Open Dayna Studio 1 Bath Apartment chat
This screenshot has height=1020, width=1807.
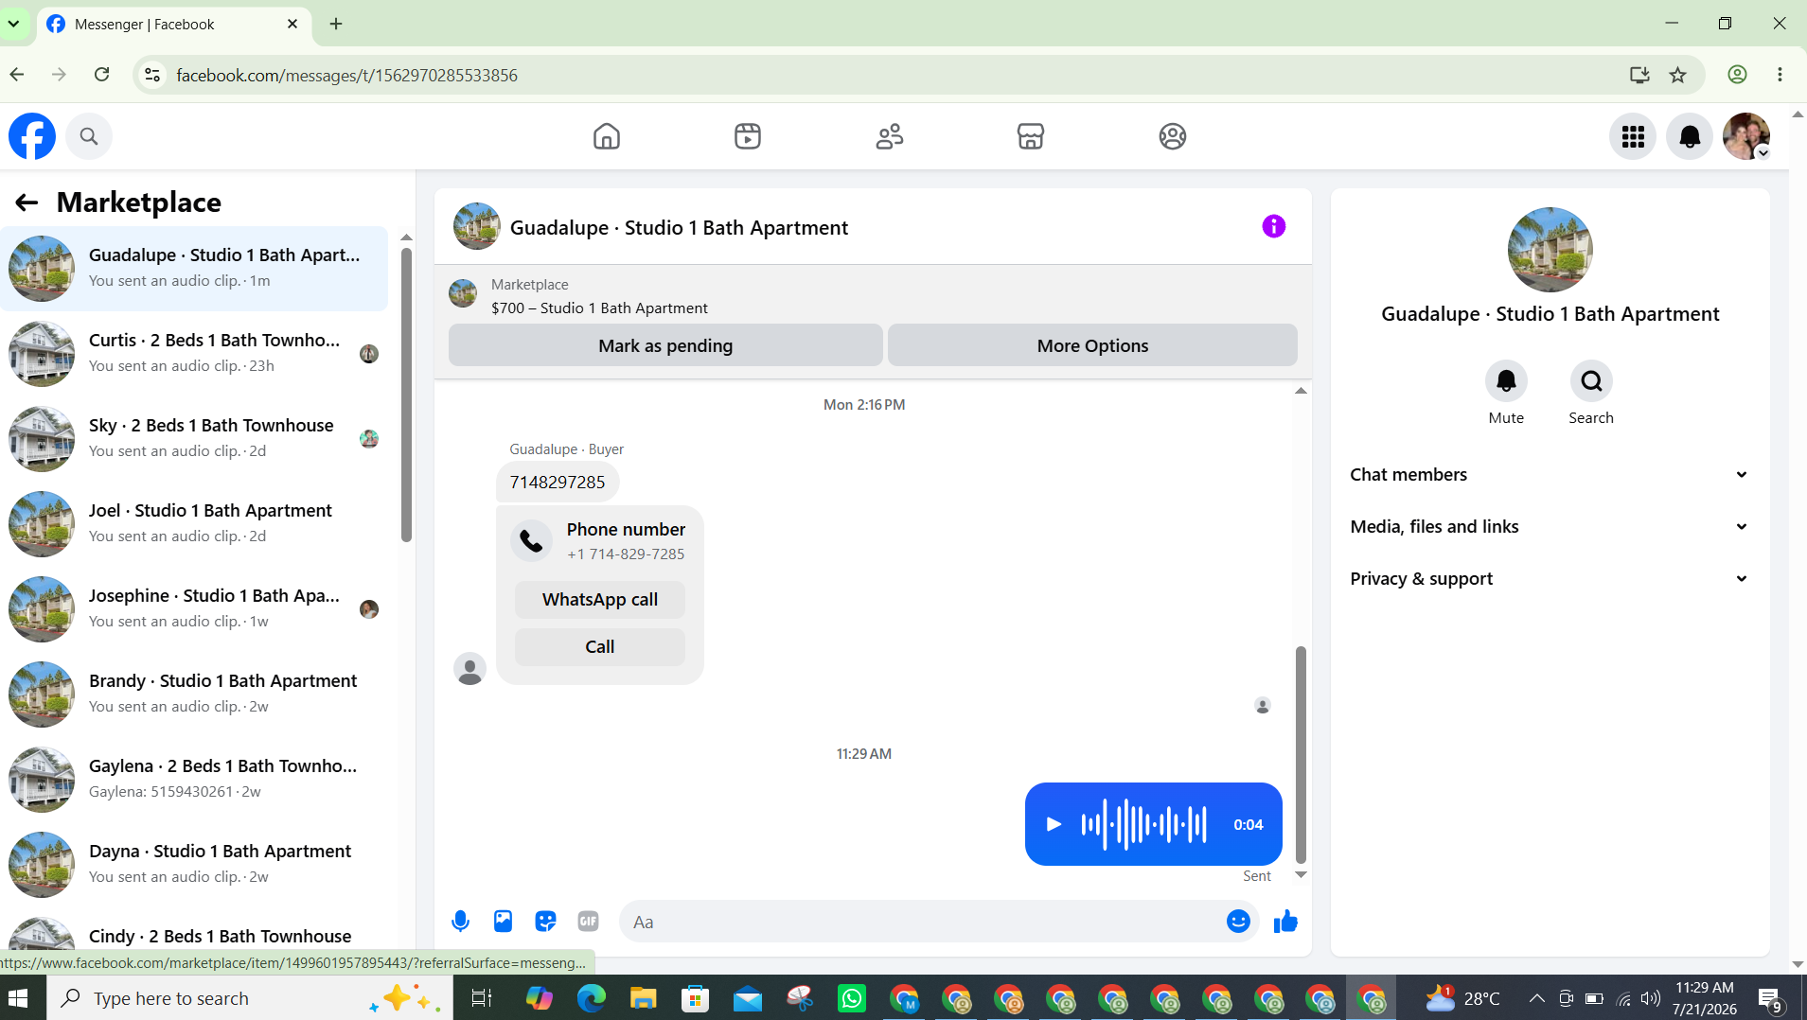click(x=194, y=865)
